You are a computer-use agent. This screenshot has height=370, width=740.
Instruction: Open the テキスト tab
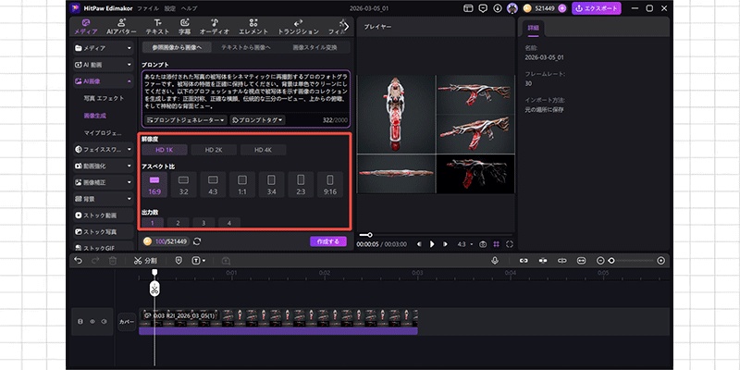(x=157, y=27)
